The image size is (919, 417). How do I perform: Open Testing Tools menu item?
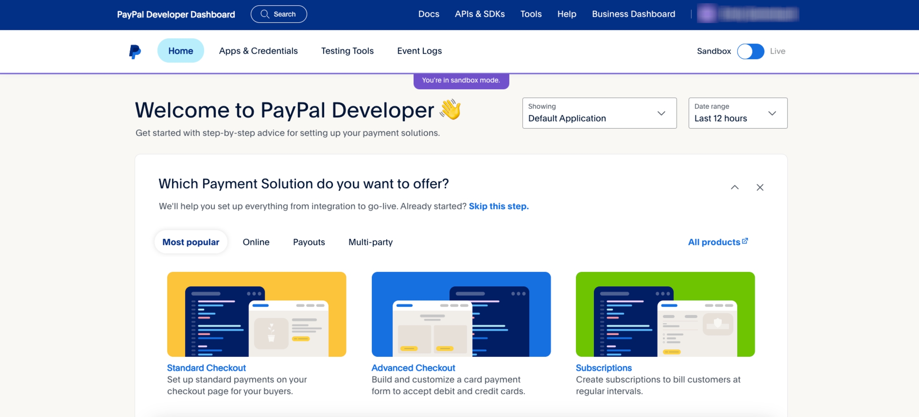pos(347,51)
